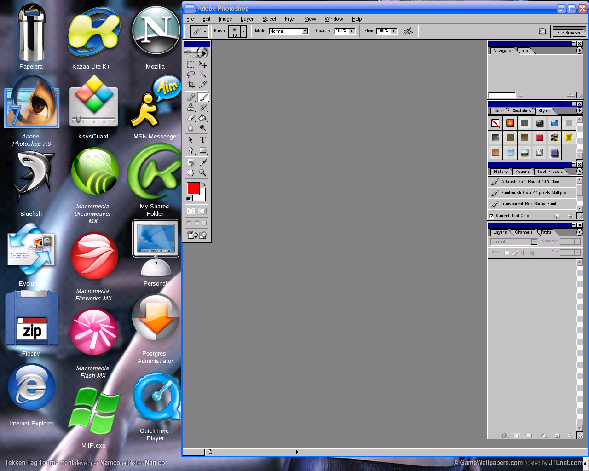This screenshot has width=589, height=471.
Task: Open the painting Mode dropdown
Action: pyautogui.click(x=289, y=31)
